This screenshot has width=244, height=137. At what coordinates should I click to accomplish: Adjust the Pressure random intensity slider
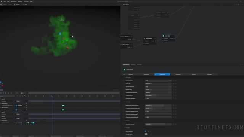[x=158, y=108]
